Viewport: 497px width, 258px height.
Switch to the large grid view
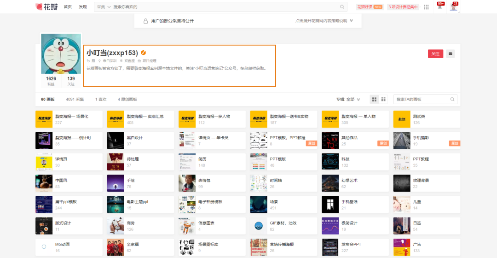(x=375, y=99)
